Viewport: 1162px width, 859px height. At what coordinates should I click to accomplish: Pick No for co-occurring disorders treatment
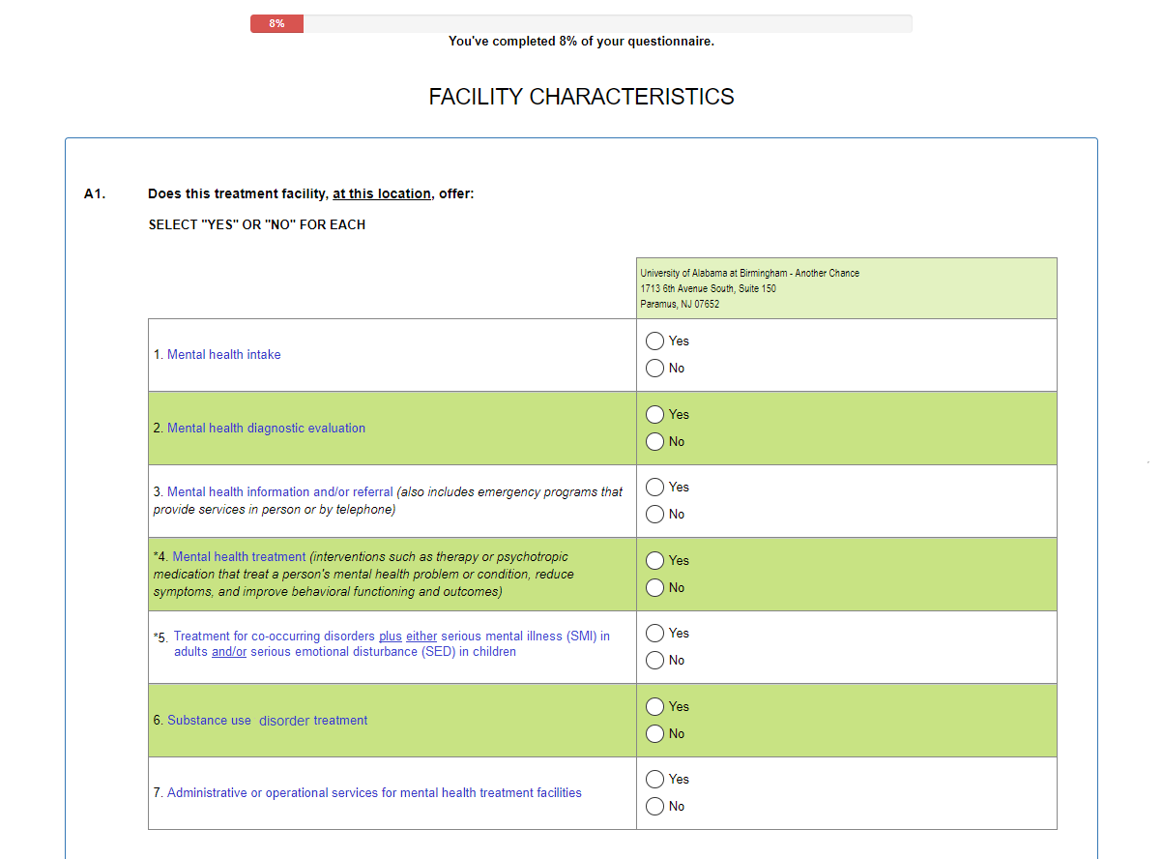point(654,660)
